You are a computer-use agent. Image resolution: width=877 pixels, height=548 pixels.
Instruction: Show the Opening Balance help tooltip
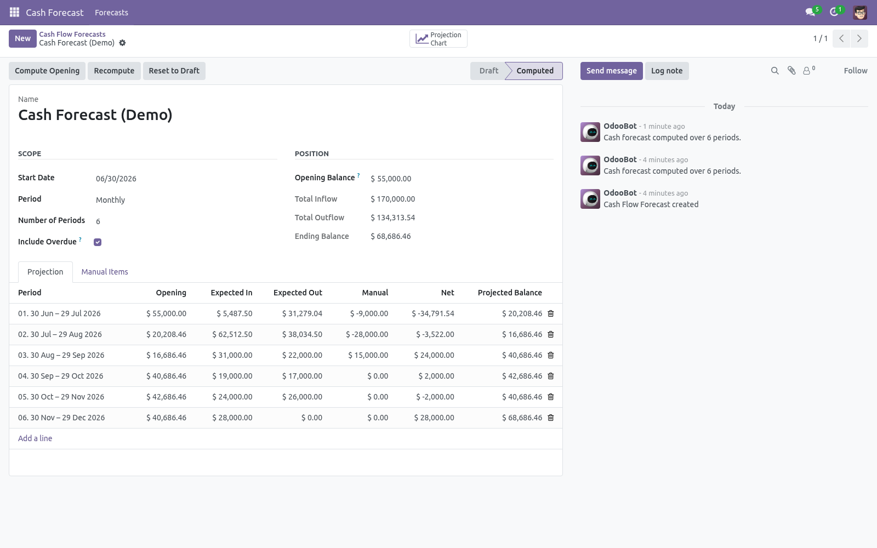click(x=358, y=175)
